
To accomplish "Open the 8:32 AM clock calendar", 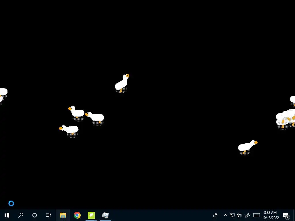I will pos(270,215).
